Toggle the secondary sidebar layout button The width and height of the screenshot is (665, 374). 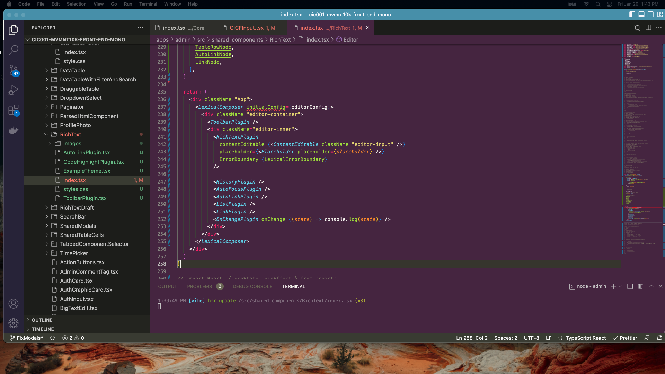pos(651,15)
